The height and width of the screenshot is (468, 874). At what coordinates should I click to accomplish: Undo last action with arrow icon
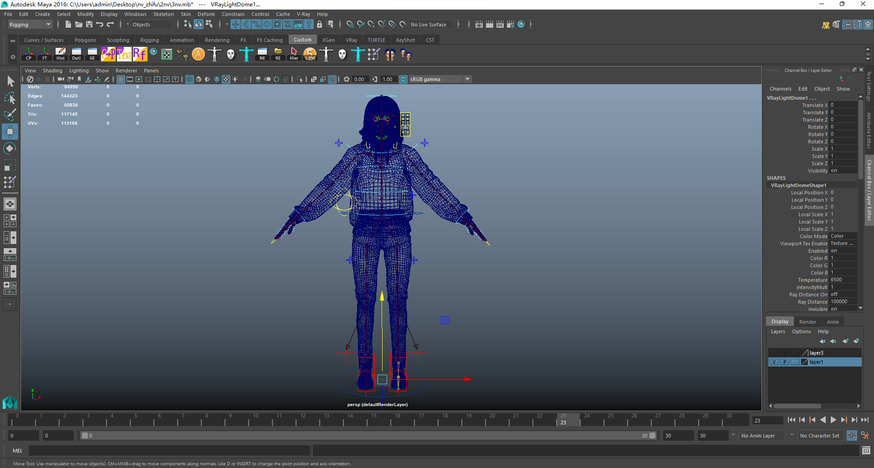click(x=100, y=24)
